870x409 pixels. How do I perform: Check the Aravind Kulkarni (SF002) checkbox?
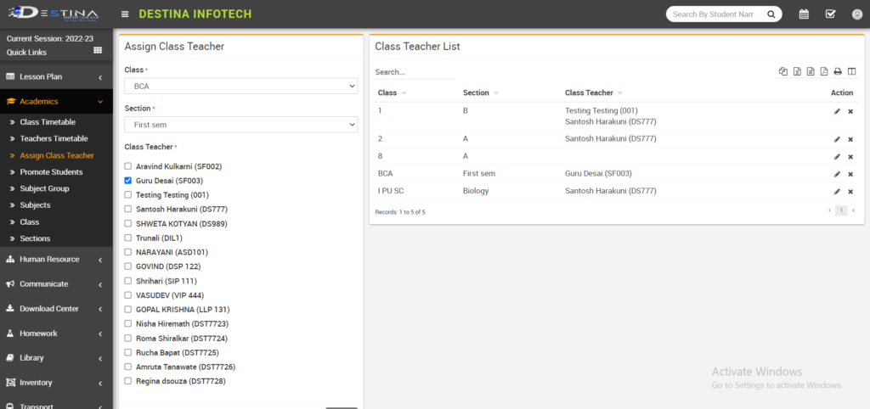coord(128,166)
